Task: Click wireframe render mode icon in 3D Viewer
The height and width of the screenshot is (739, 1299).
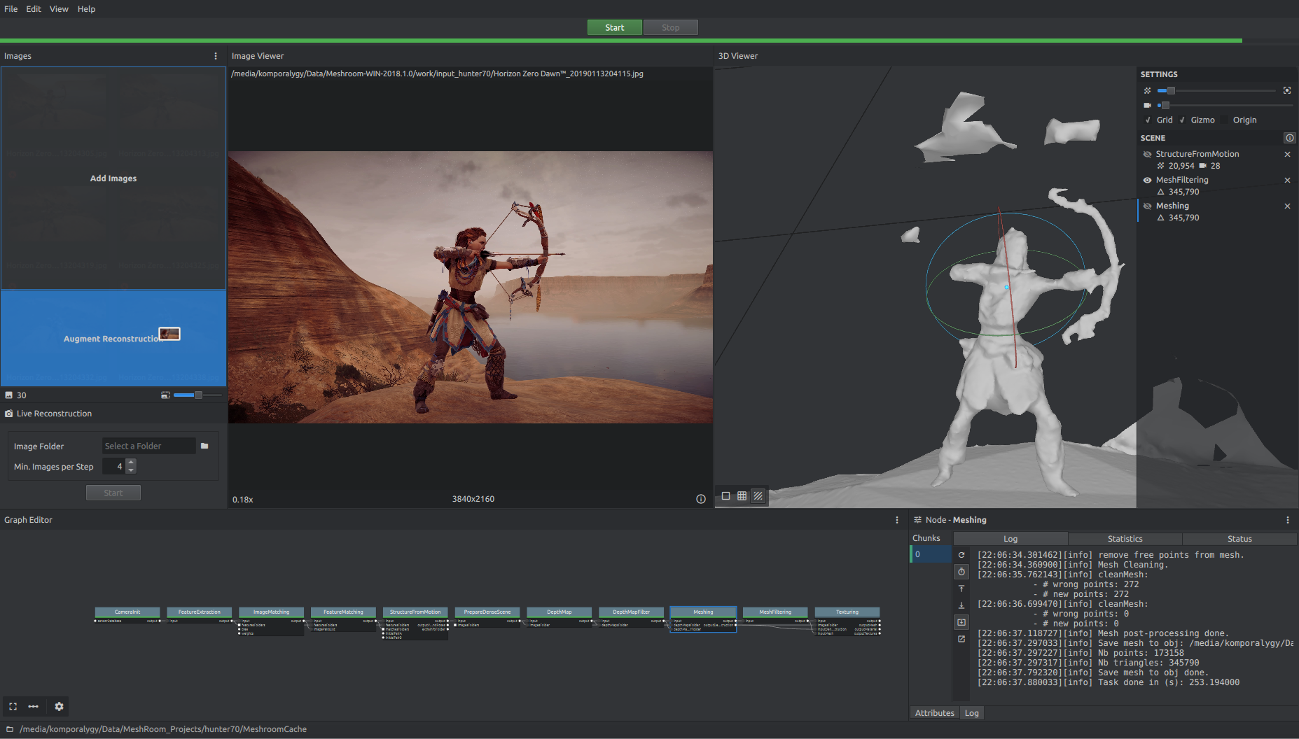Action: 742,496
